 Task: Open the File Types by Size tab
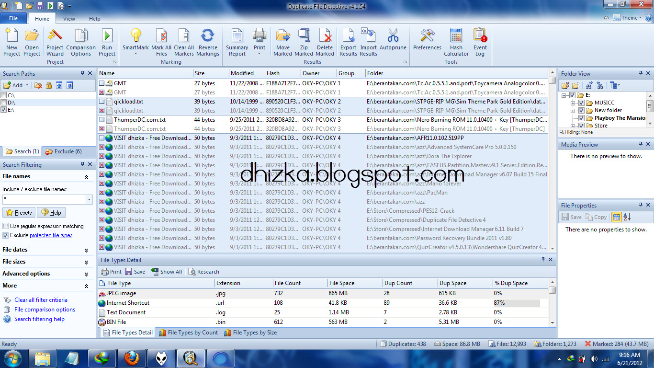250,333
